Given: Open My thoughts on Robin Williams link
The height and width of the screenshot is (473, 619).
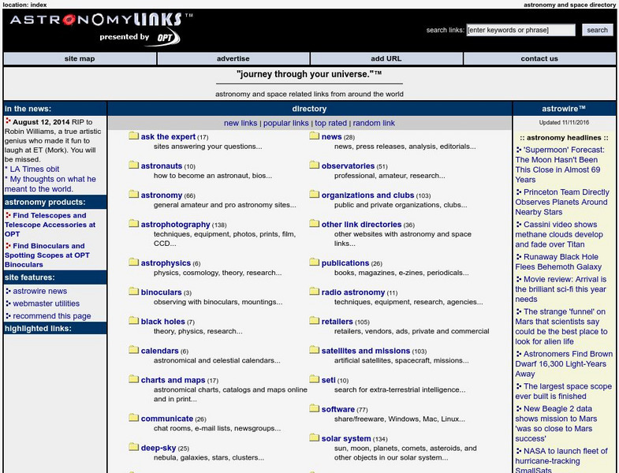Looking at the screenshot, I should click(x=50, y=184).
